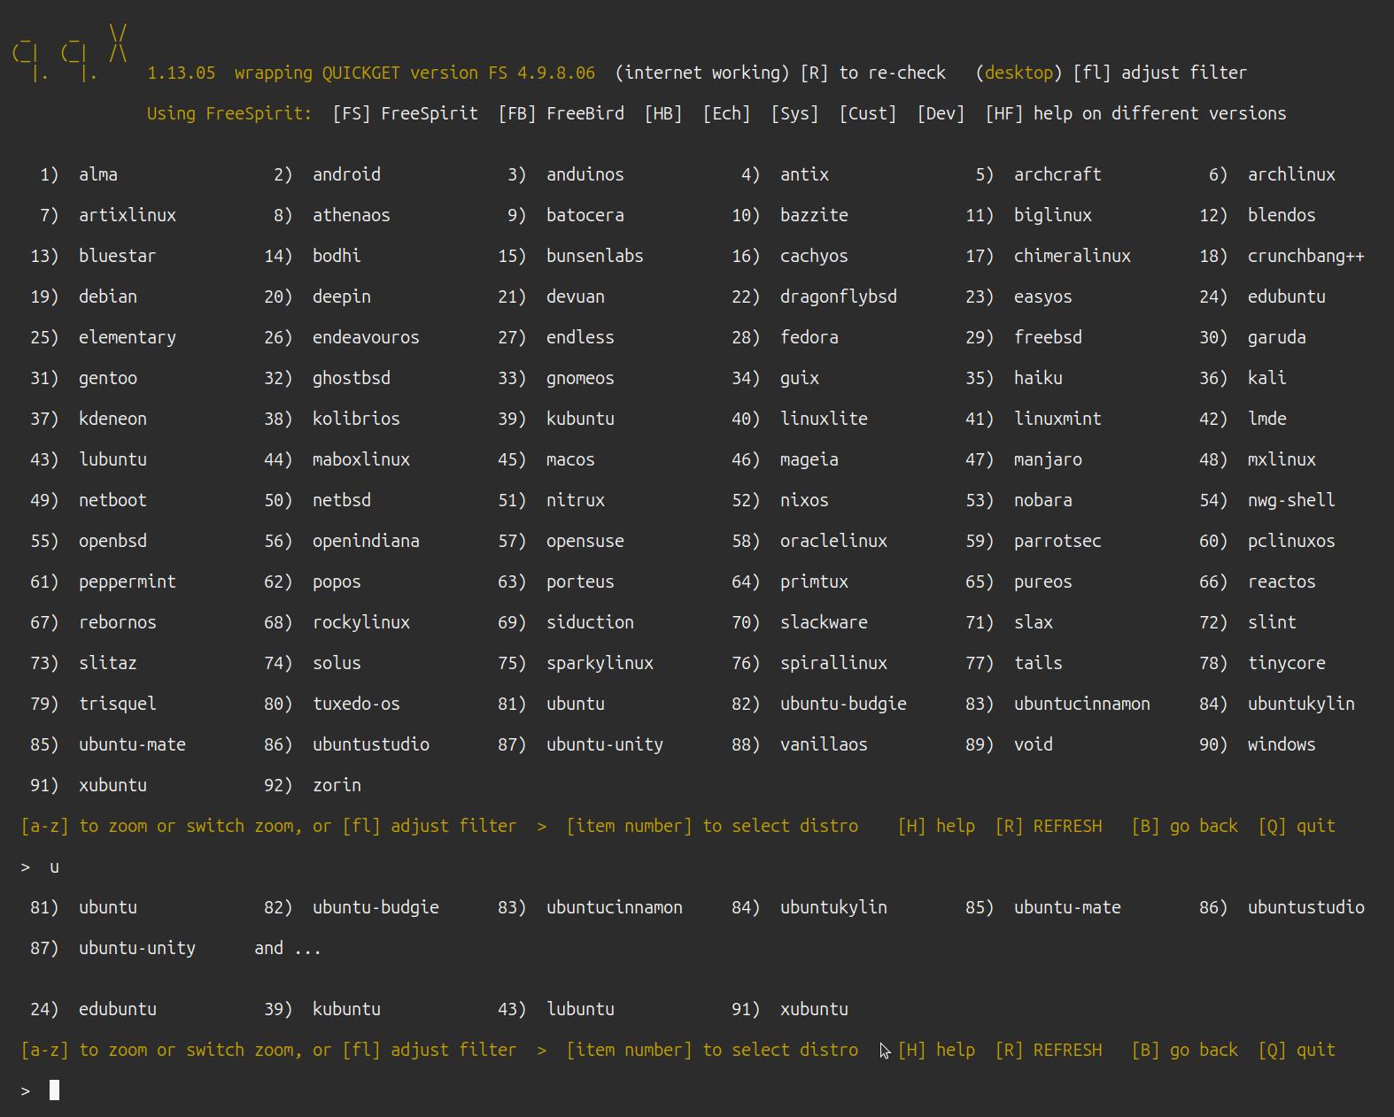Select 'linuxmint' entry number 41
Image resolution: width=1394 pixels, height=1117 pixels.
(1057, 419)
